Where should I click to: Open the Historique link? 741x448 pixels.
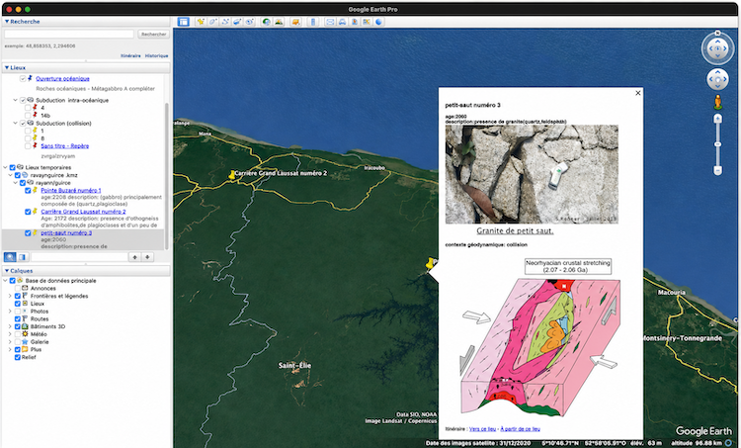[156, 55]
